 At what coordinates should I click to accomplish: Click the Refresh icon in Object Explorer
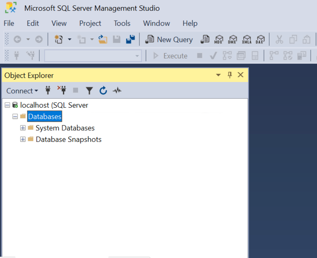[x=103, y=90]
